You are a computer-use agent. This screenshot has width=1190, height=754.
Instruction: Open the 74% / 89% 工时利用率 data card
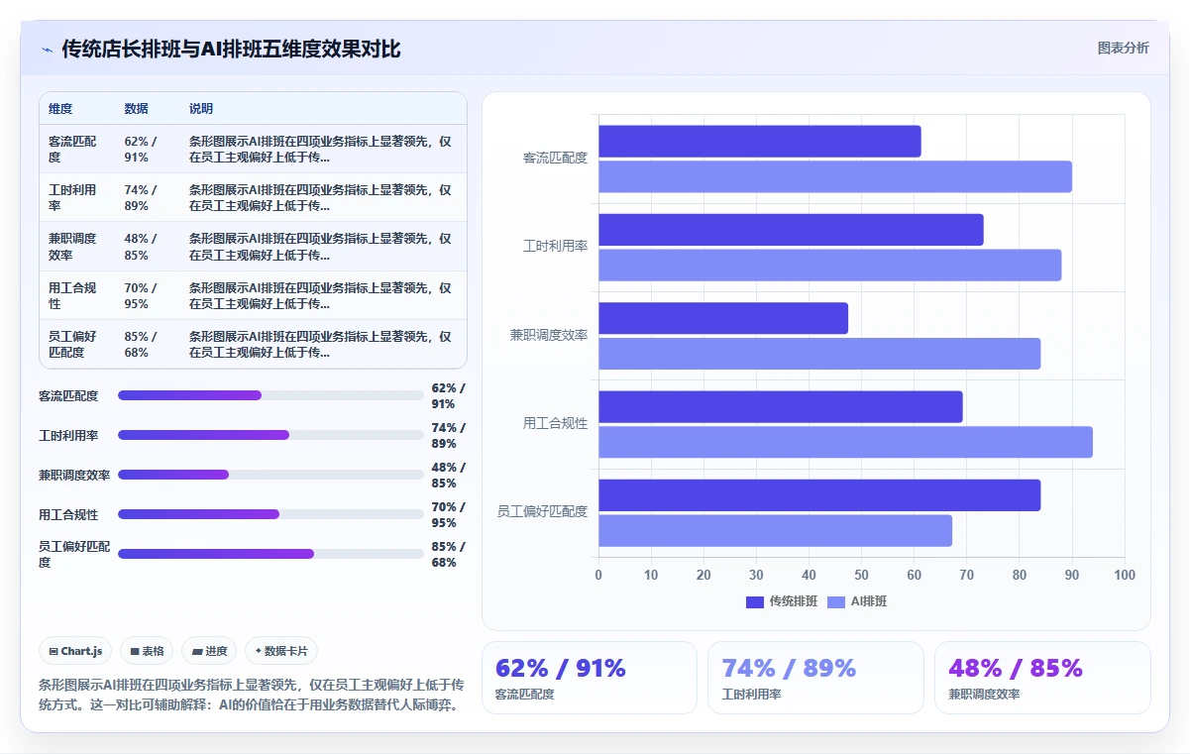point(815,678)
